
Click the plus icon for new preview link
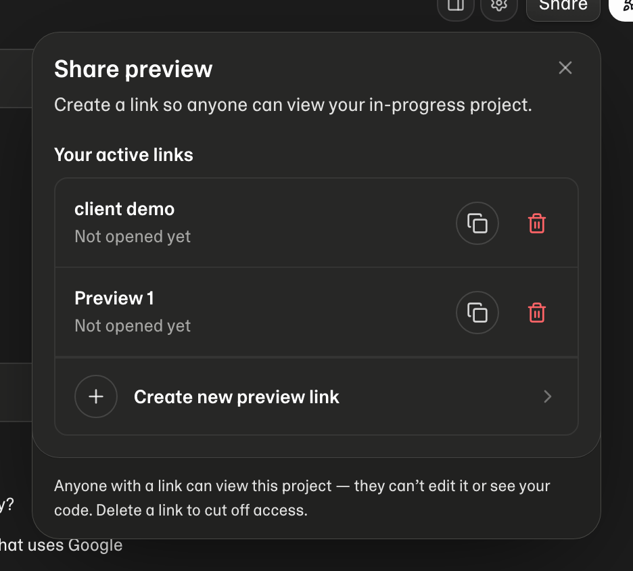pyautogui.click(x=96, y=396)
